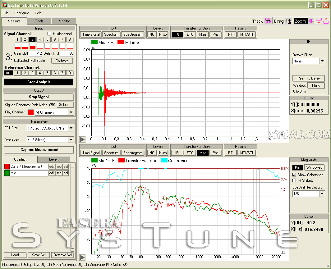
Task: Click Peak To Delay button
Action: coord(308,78)
